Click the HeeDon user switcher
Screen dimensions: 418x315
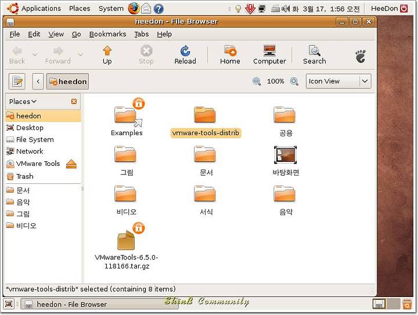(x=390, y=9)
